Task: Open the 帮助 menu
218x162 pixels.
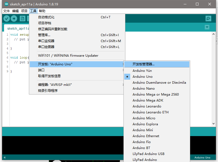Action: click(42, 11)
